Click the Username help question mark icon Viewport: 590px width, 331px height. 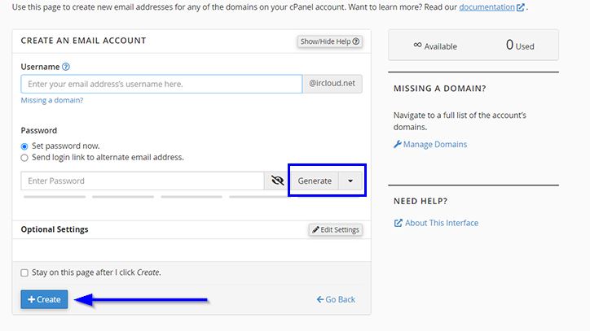click(66, 67)
